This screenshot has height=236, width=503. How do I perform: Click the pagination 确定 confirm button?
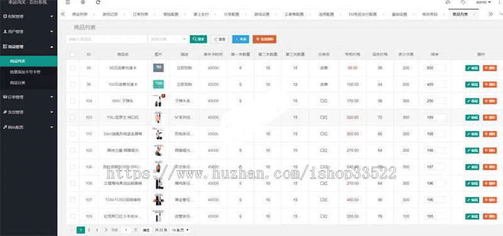click(146, 230)
